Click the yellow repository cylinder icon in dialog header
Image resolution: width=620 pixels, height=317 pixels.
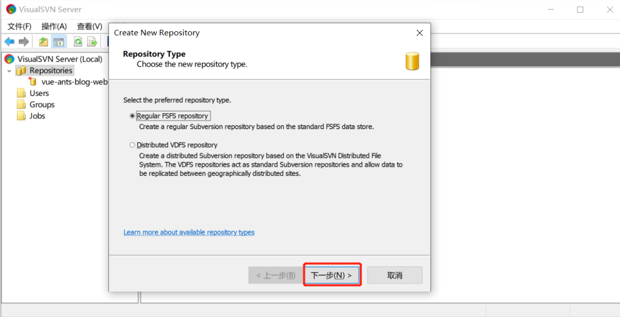tap(412, 62)
